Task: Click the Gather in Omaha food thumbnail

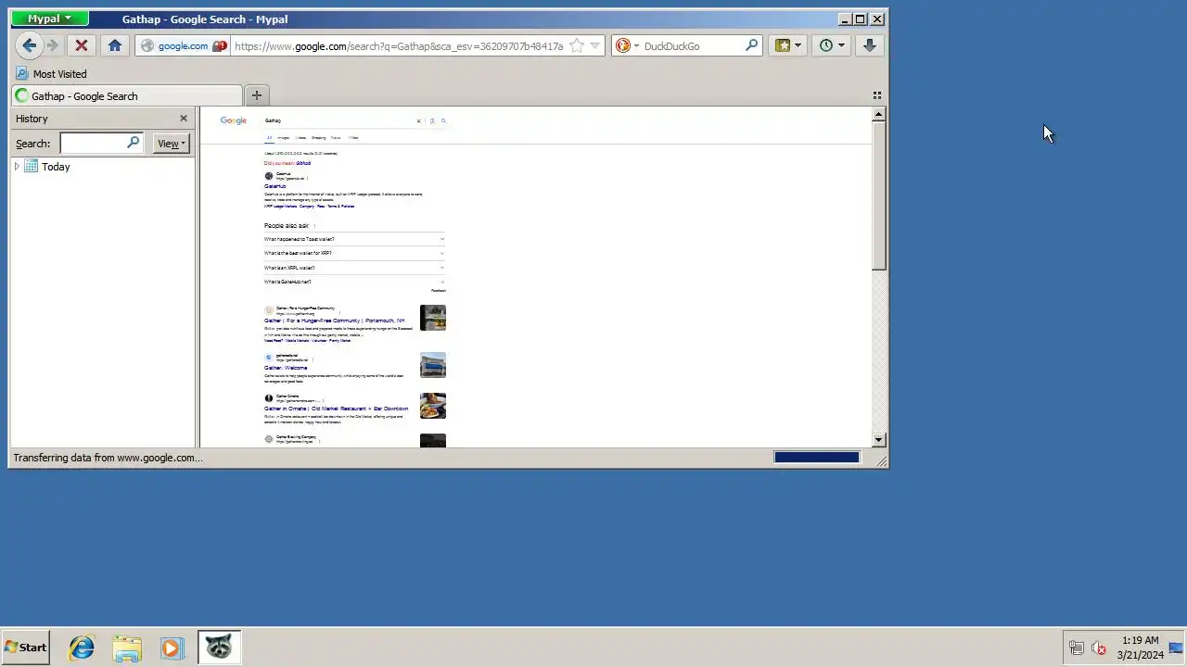Action: point(433,406)
